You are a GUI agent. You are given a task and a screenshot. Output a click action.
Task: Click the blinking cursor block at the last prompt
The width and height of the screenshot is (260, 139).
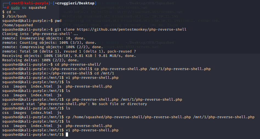coord(67,135)
